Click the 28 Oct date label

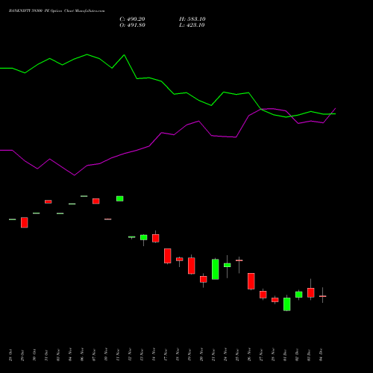point(10,355)
